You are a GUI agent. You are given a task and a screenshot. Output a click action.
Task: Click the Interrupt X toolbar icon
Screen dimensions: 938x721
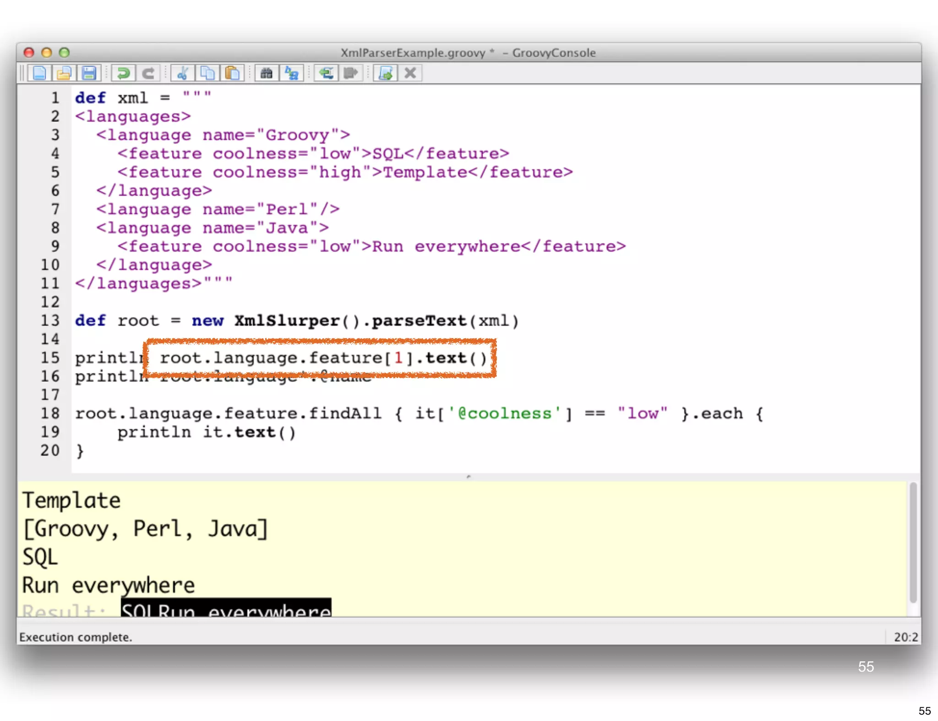410,73
